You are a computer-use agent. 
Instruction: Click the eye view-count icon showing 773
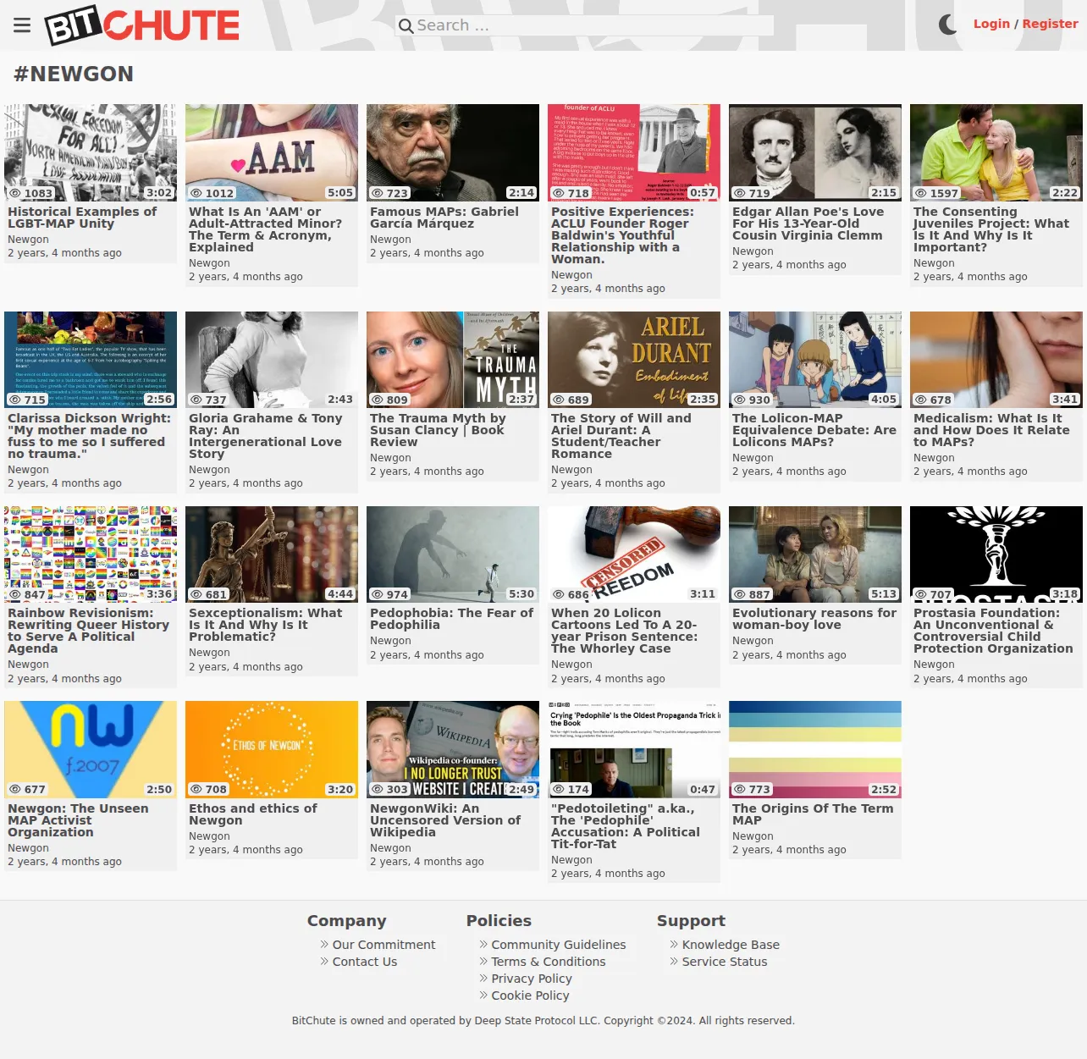point(740,789)
